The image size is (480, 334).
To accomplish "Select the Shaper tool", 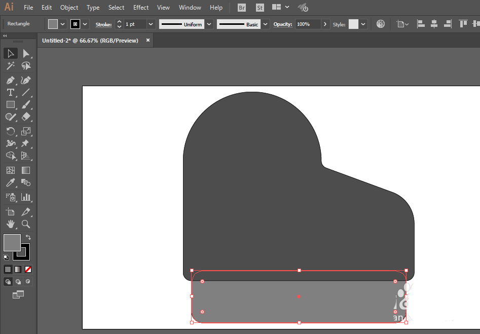I will 11,117.
